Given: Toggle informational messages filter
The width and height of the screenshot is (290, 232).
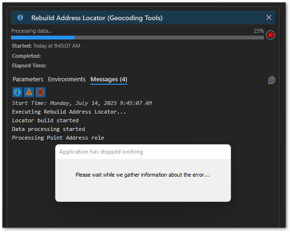Looking at the screenshot, I should [x=17, y=92].
